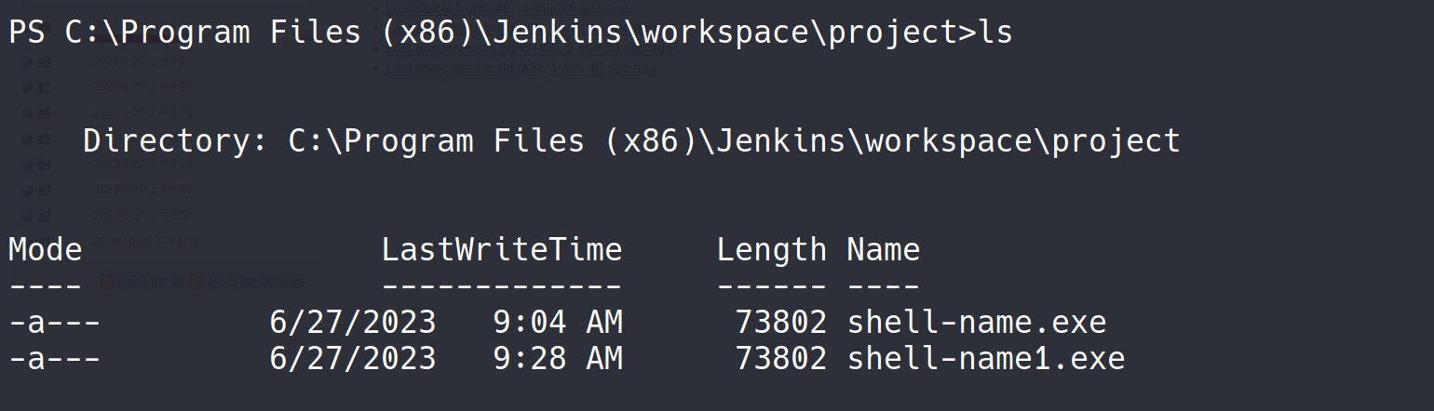This screenshot has height=411, width=1434.
Task: Open the 'RSS for failures' link
Action: [x=256, y=281]
